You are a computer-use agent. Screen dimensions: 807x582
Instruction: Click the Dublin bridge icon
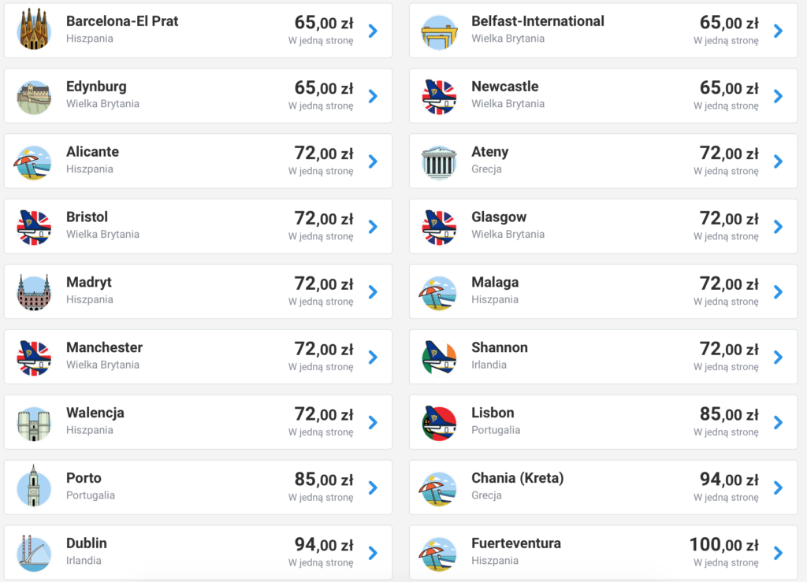click(x=34, y=553)
